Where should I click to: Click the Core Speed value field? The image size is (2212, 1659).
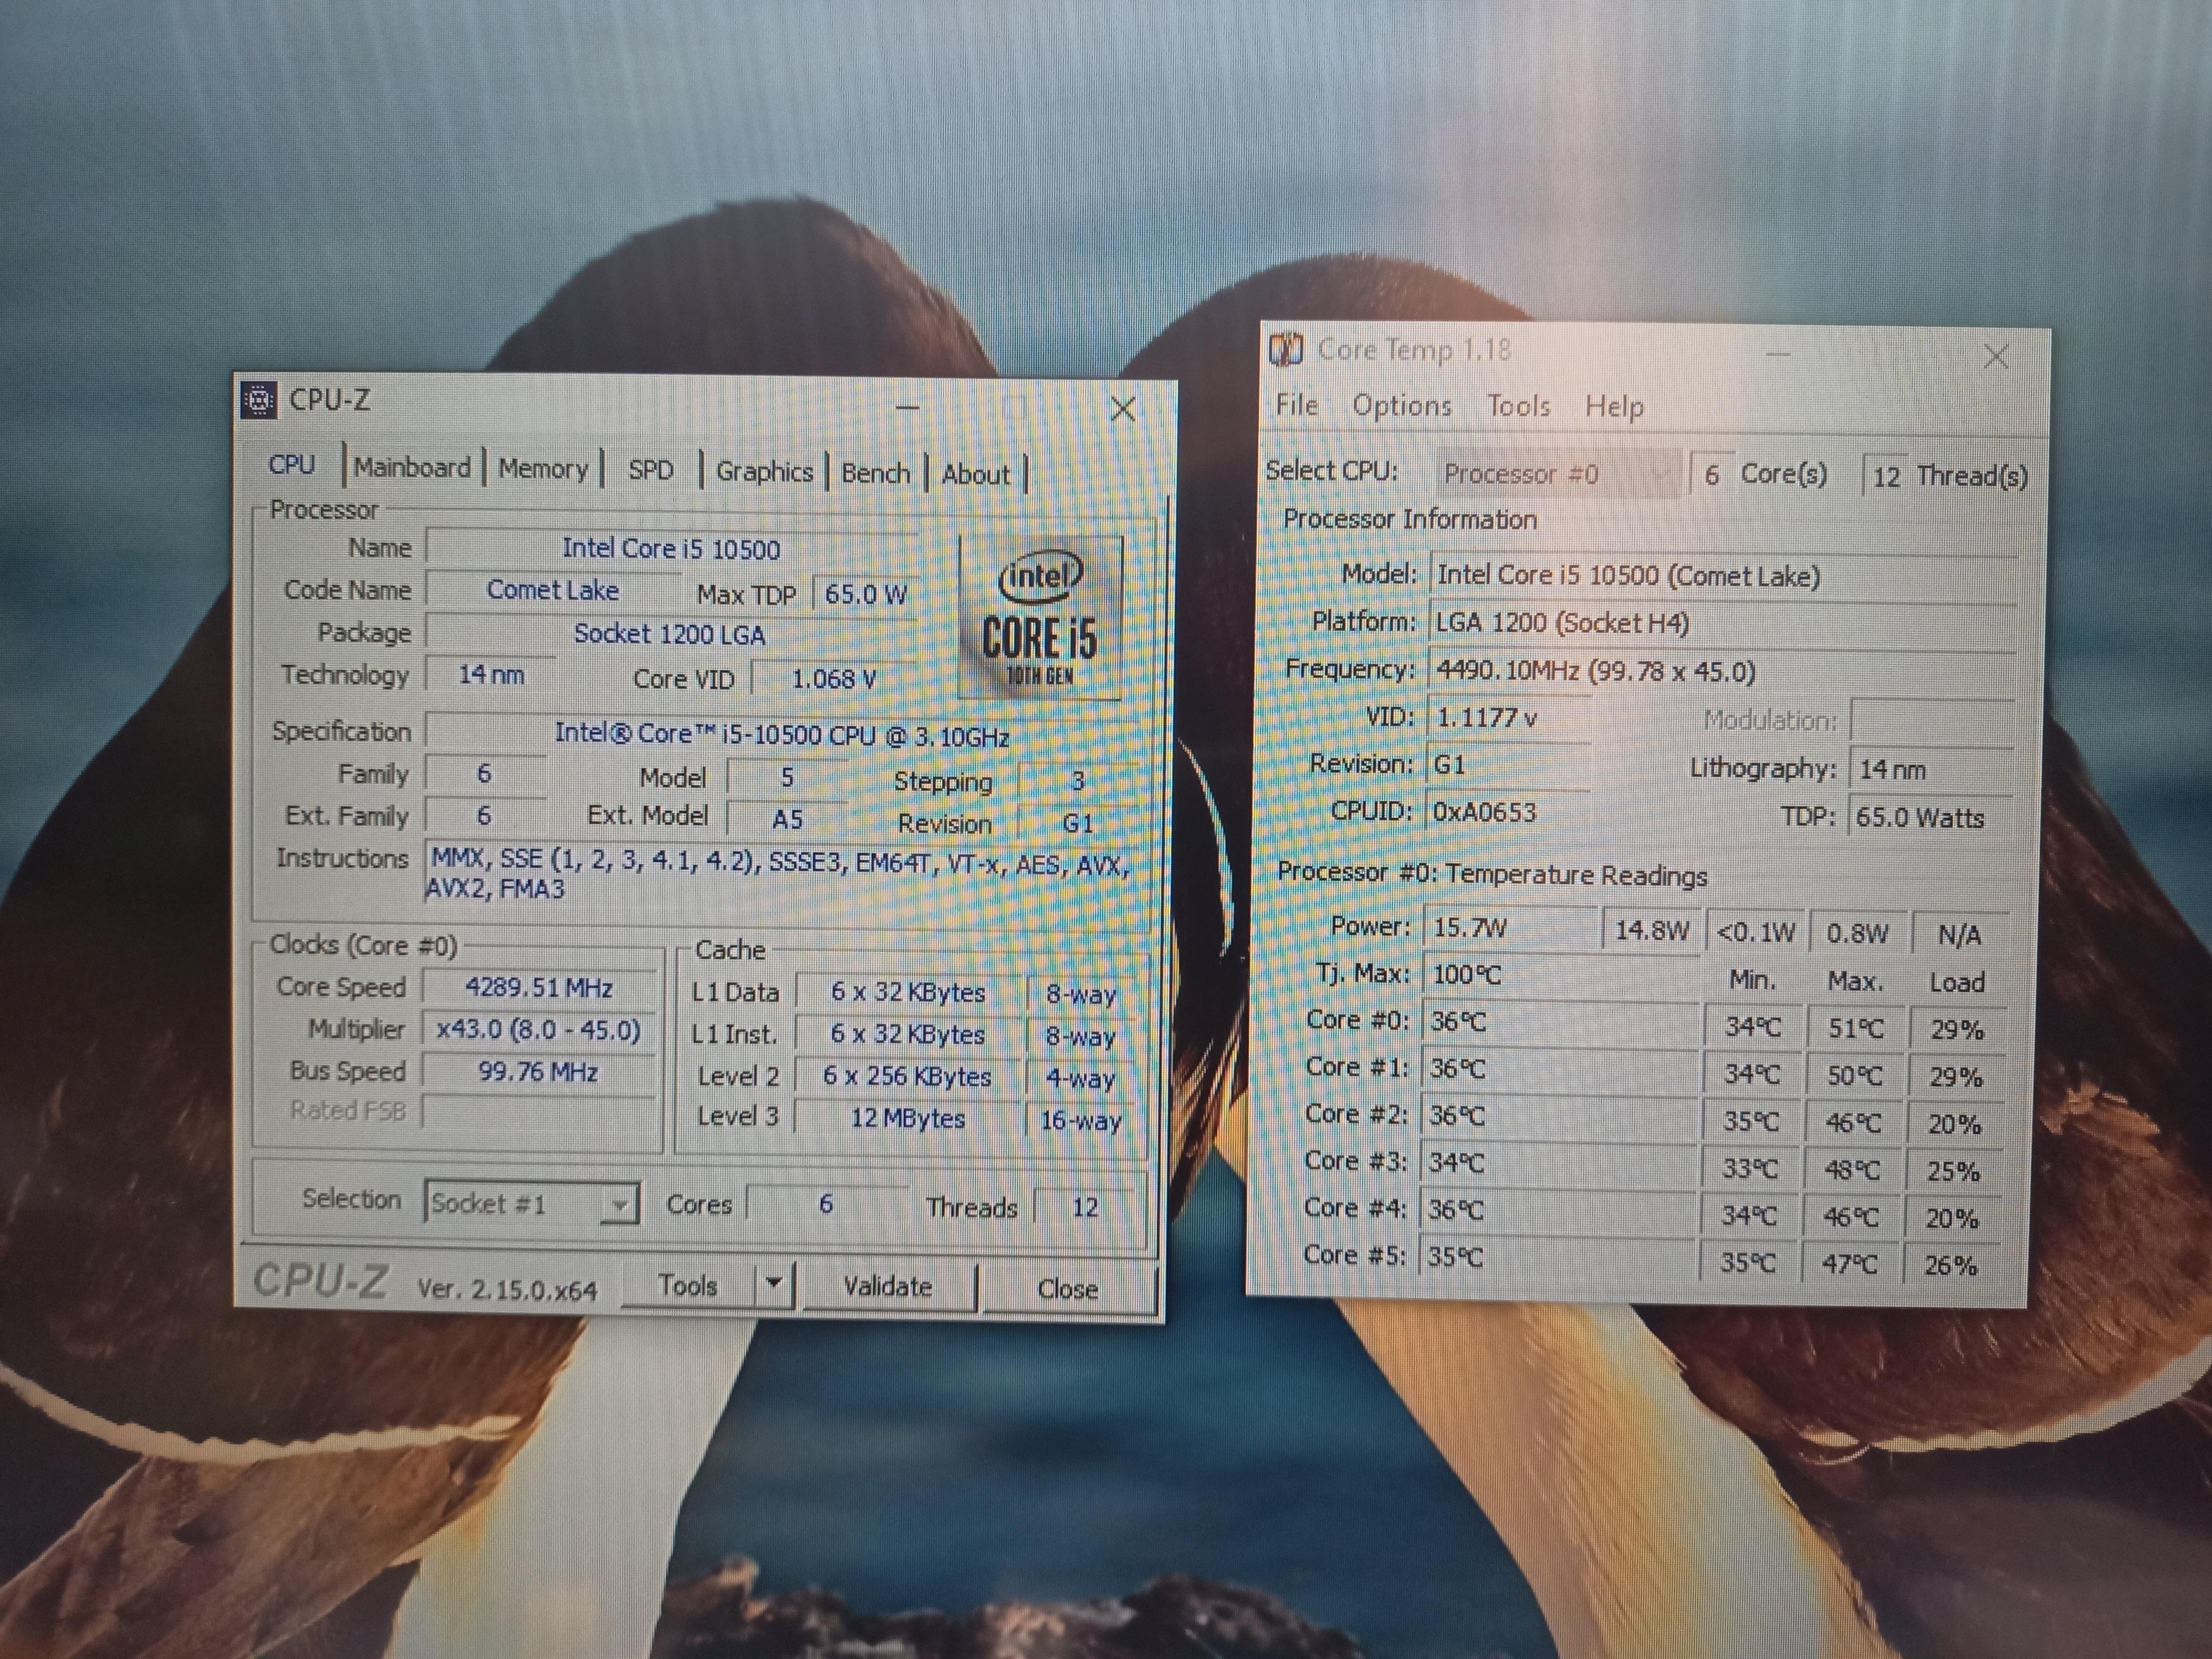tap(539, 988)
